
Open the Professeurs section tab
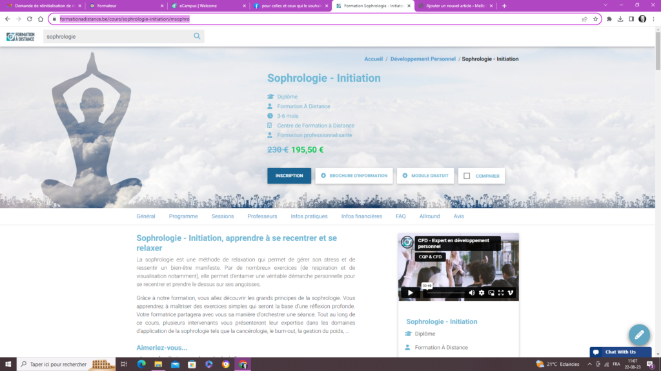tap(262, 216)
